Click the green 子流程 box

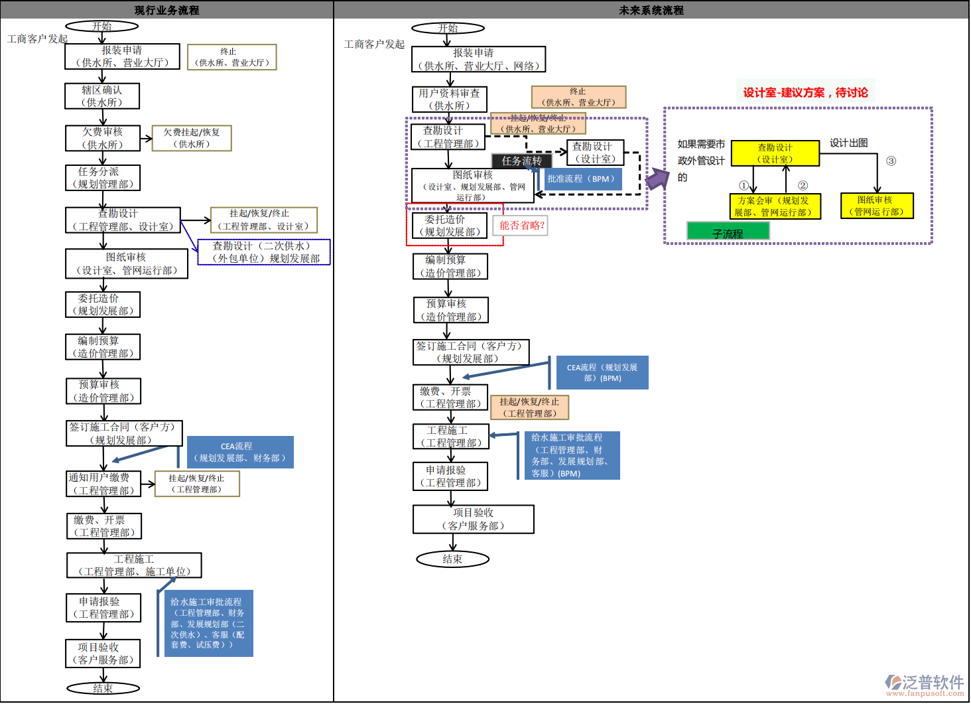pyautogui.click(x=728, y=232)
